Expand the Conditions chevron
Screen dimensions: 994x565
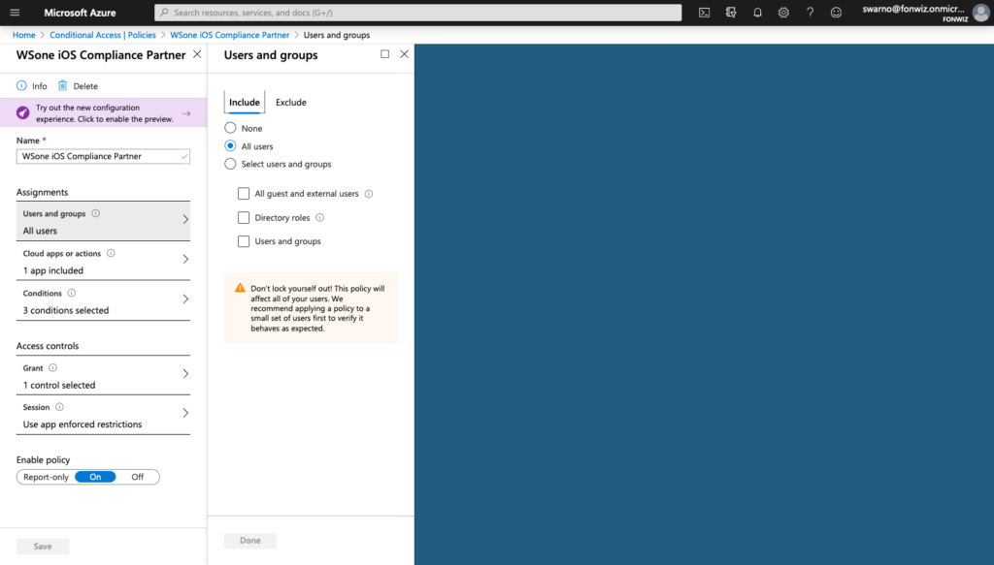(x=185, y=299)
